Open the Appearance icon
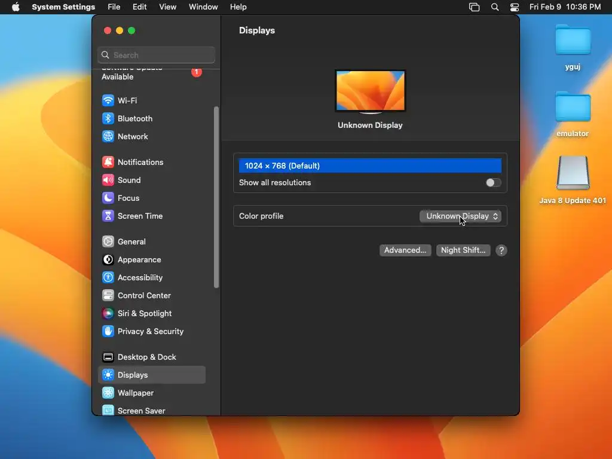The image size is (612, 459). [x=108, y=259]
